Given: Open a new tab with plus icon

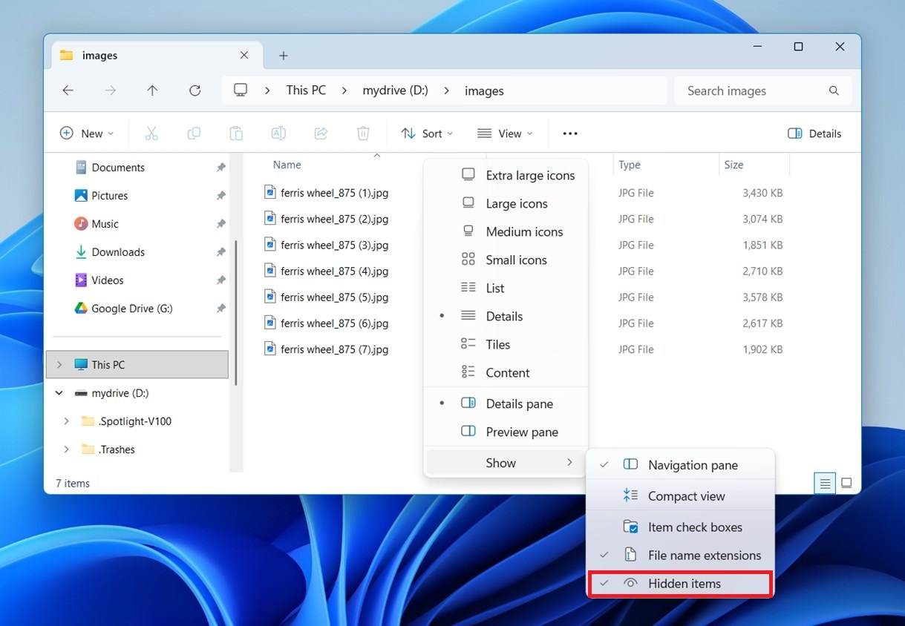Looking at the screenshot, I should (x=283, y=56).
